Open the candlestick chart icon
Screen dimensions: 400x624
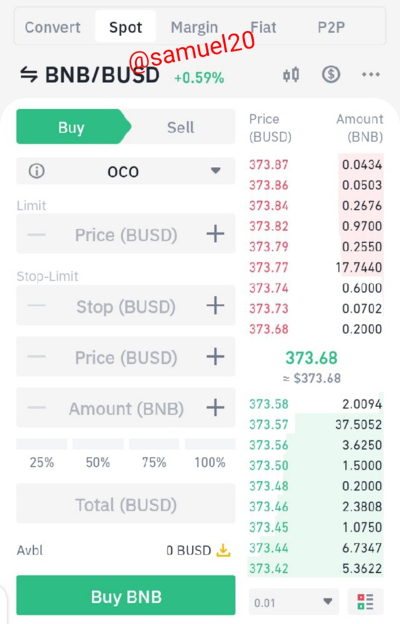coord(291,74)
